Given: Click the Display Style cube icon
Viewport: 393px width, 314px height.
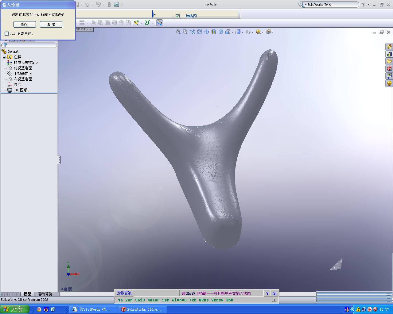Looking at the screenshot, I should pyautogui.click(x=238, y=32).
